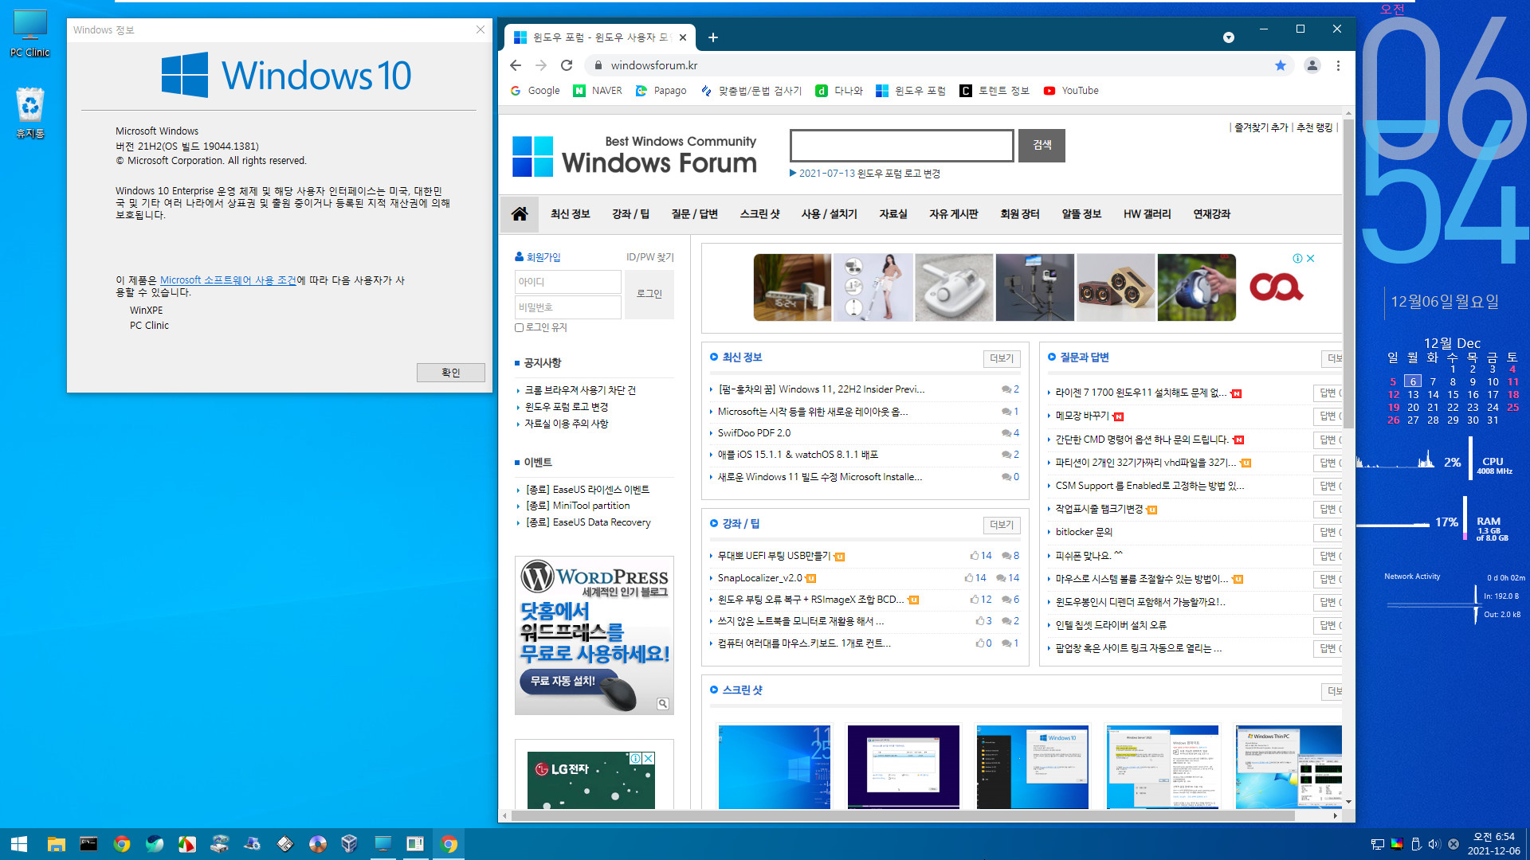This screenshot has height=860, width=1530.
Task: Click the 검색 search button
Action: (1042, 145)
